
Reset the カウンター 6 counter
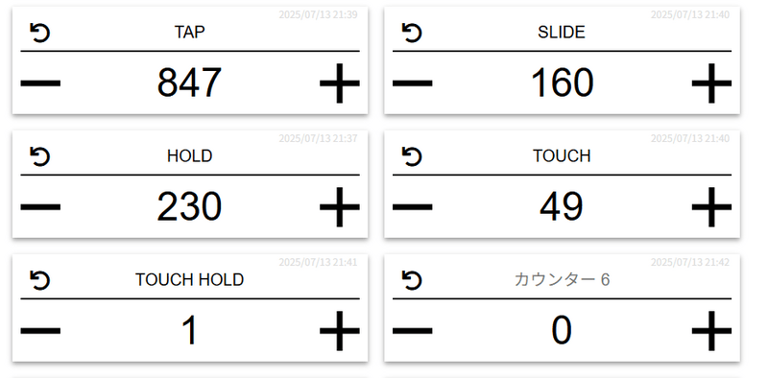coord(412,280)
